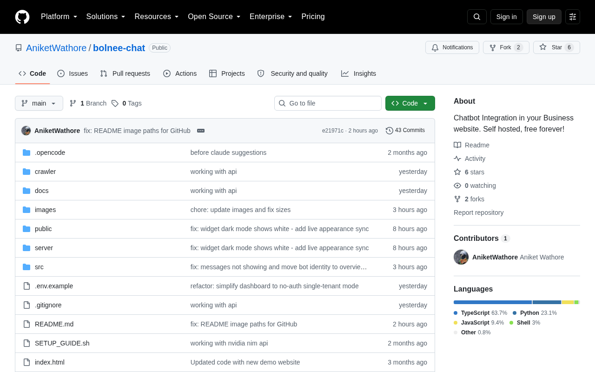Open the SETUP_GUIDE.sh file name

click(x=62, y=343)
